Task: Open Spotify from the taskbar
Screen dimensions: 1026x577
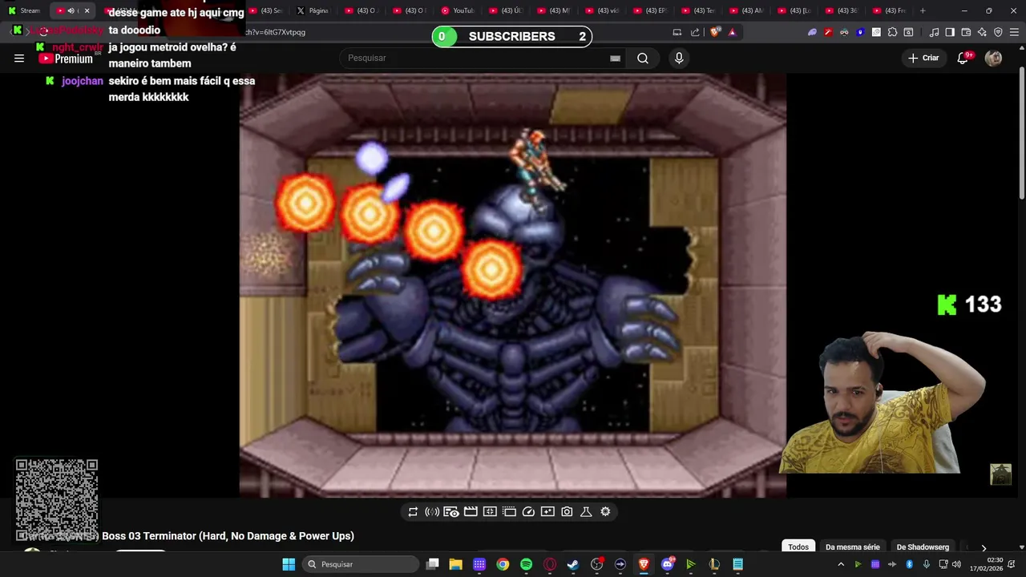Action: tap(526, 564)
